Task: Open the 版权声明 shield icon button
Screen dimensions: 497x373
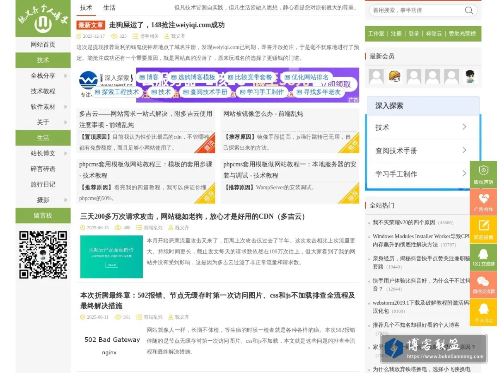Action: click(x=483, y=174)
